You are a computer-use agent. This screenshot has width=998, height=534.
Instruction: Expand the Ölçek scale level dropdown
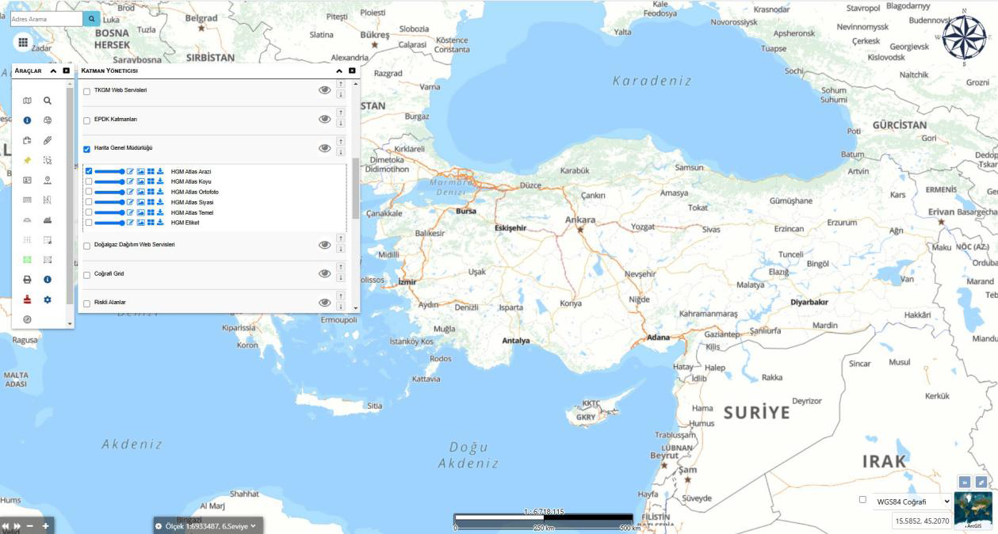(254, 526)
